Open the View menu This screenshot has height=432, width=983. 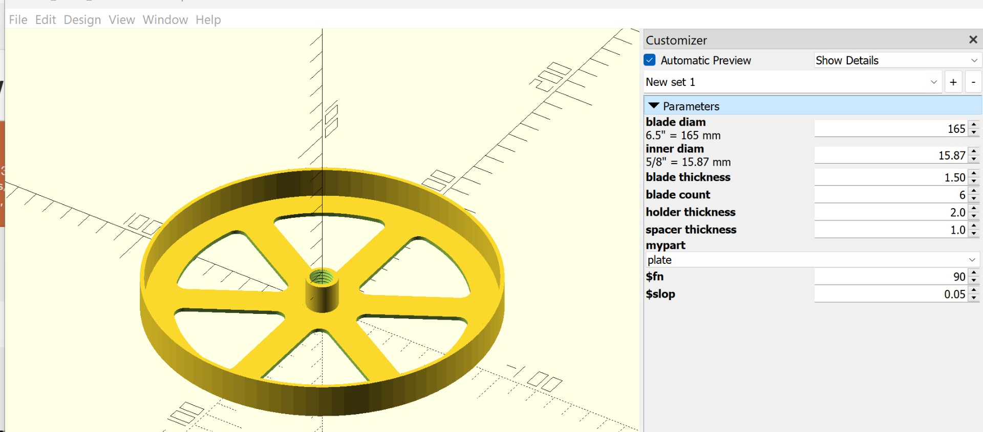click(122, 20)
